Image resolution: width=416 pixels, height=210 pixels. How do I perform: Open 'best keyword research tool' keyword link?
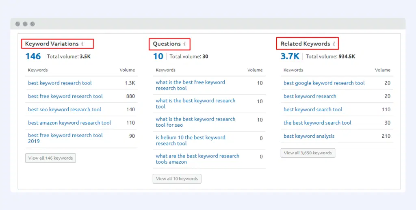60,83
